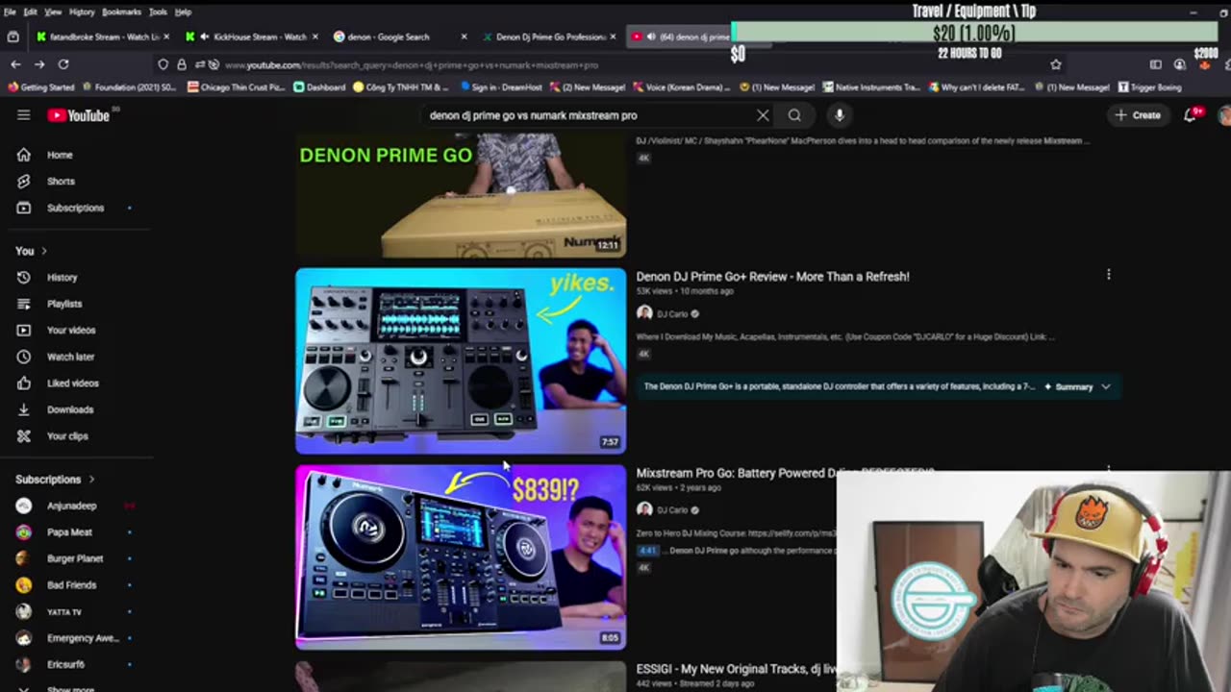Viewport: 1231px width, 692px height.
Task: Open Dashboard bookmark
Action: click(x=319, y=87)
